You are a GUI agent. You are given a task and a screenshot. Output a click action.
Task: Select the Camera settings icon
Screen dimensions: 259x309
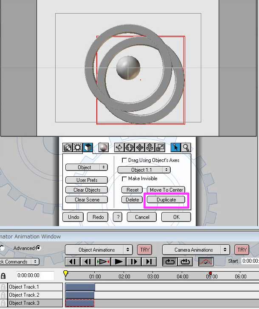68,147
